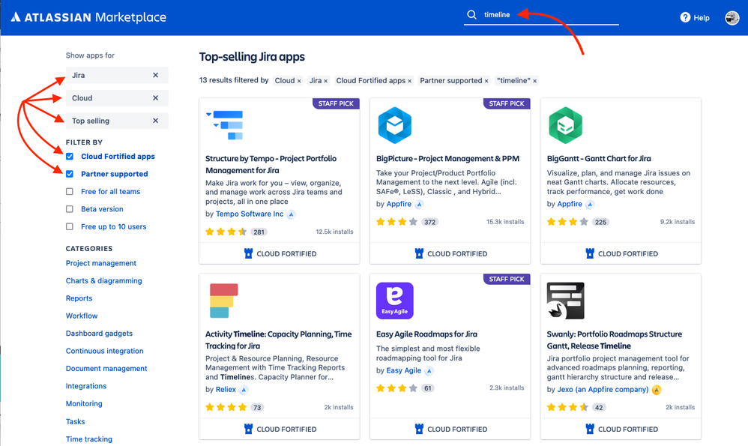Click the Structure by Tempo app icon
The width and height of the screenshot is (748, 446).
pyautogui.click(x=225, y=125)
